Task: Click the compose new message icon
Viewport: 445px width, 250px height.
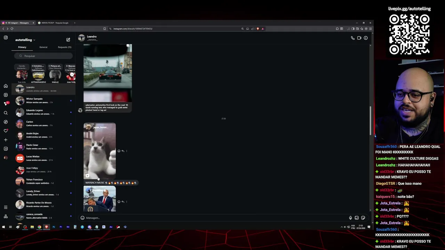Action: [x=68, y=40]
